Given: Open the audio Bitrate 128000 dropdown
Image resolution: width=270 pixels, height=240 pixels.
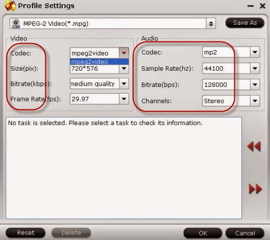Looking at the screenshot, I should point(255,85).
